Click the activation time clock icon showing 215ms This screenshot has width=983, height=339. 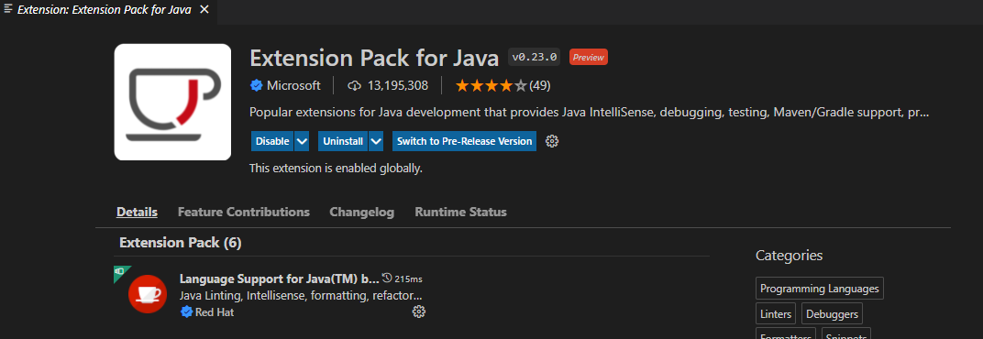click(387, 278)
